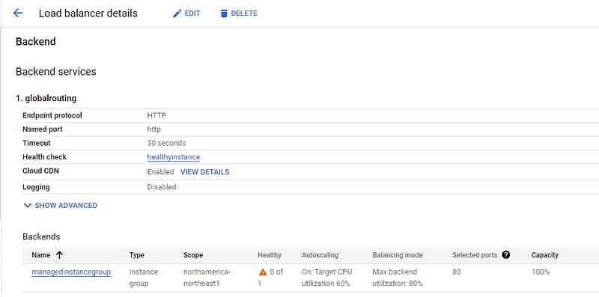Click the Named port value http

(x=154, y=129)
